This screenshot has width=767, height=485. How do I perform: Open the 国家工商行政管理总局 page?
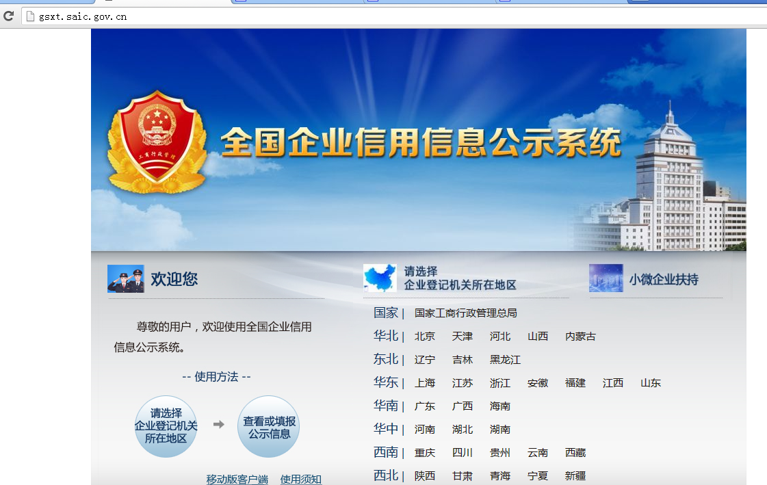pyautogui.click(x=464, y=313)
